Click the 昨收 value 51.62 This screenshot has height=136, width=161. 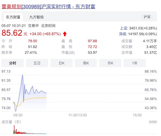click(x=33, y=47)
